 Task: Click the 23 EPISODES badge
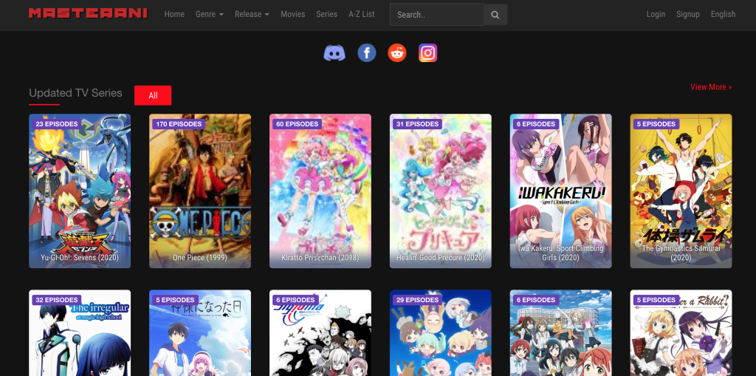pos(56,124)
